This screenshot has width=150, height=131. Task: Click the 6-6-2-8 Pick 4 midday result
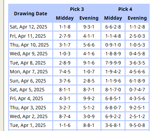(113, 27)
